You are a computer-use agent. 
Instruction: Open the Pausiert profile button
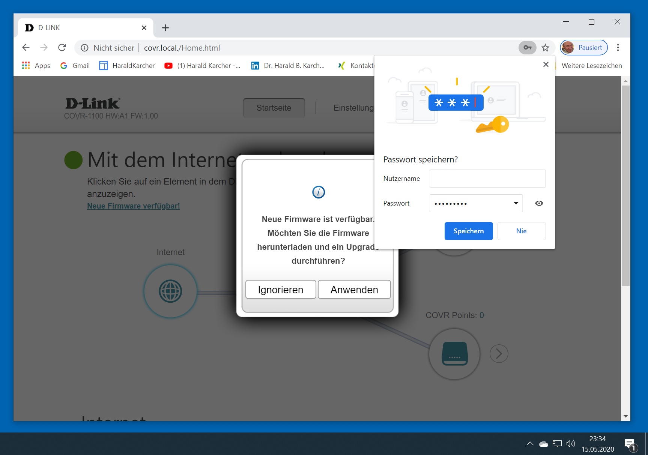(x=584, y=48)
